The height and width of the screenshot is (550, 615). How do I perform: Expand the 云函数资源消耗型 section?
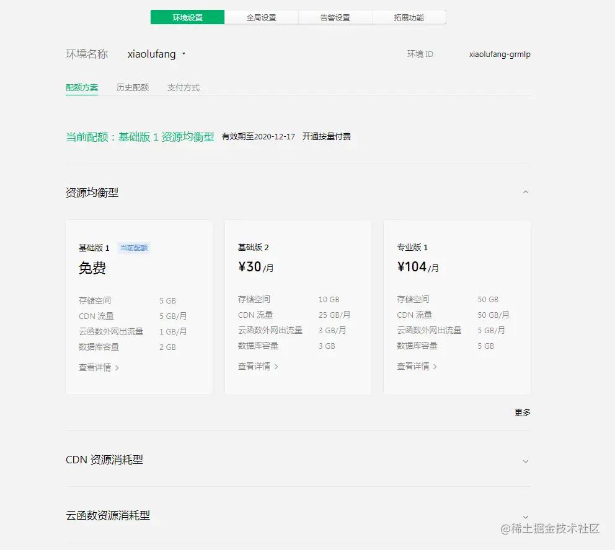pos(526,515)
